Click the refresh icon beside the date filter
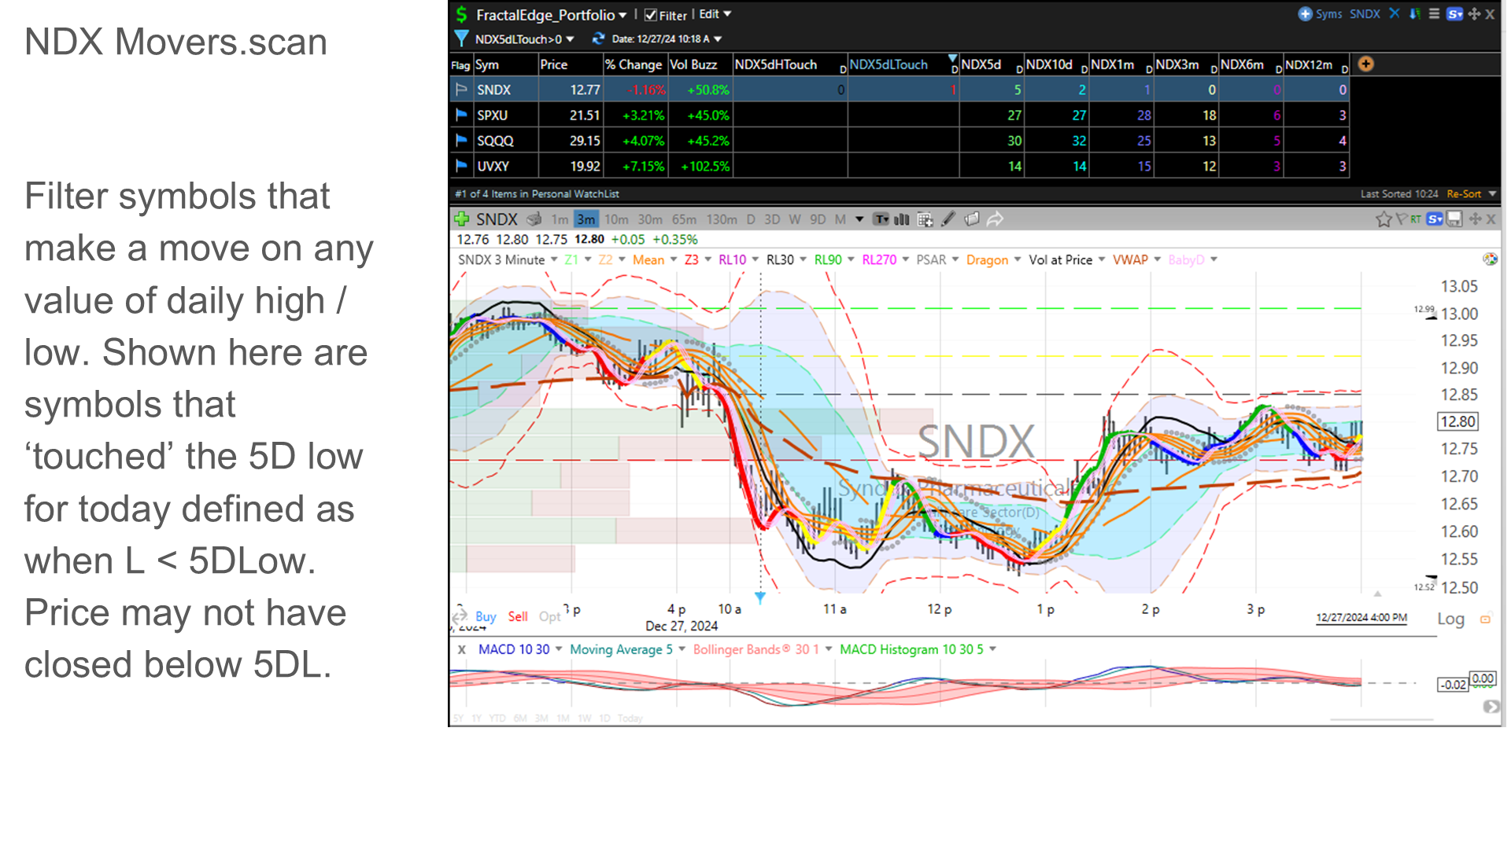 click(597, 38)
